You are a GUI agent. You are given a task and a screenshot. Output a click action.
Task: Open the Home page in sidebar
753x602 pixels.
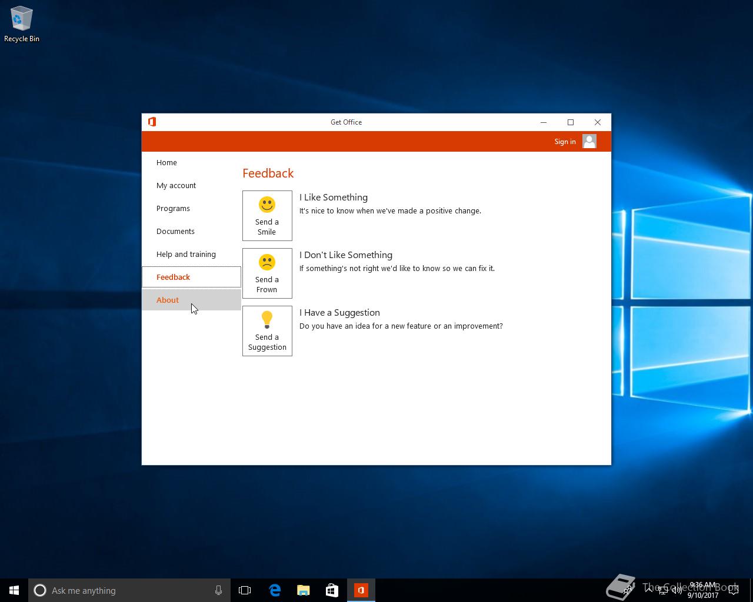[x=191, y=162]
